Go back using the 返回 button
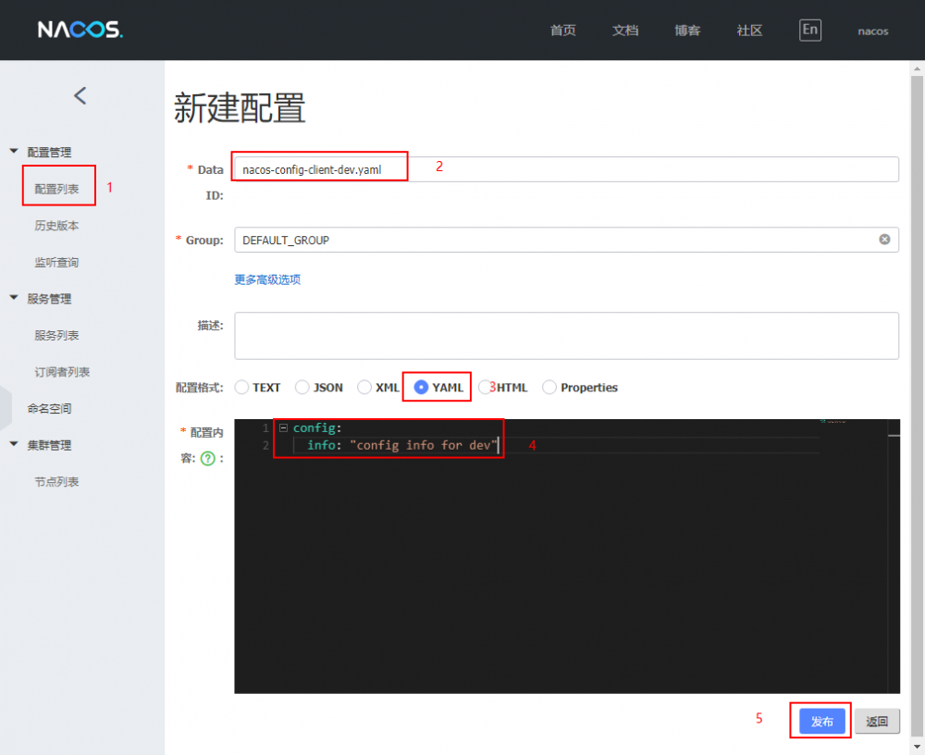The width and height of the screenshot is (925, 755). click(x=876, y=720)
